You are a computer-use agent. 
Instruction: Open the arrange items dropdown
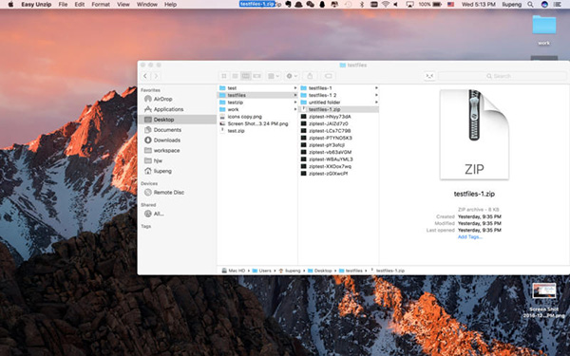(x=274, y=76)
